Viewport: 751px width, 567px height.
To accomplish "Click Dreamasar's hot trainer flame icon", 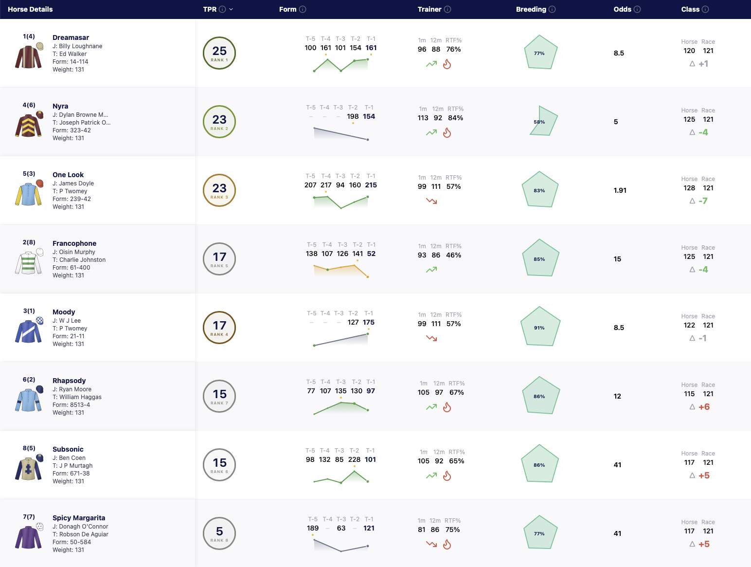I will 447,64.
